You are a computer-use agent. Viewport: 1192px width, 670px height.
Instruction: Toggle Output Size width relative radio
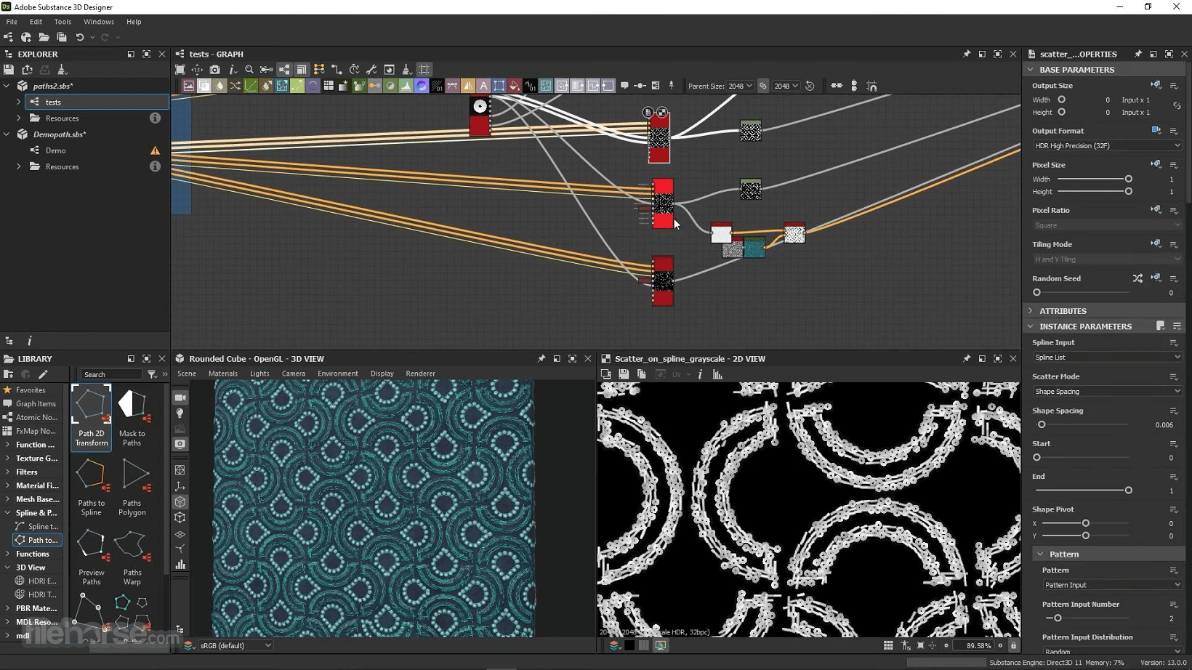(x=1062, y=100)
